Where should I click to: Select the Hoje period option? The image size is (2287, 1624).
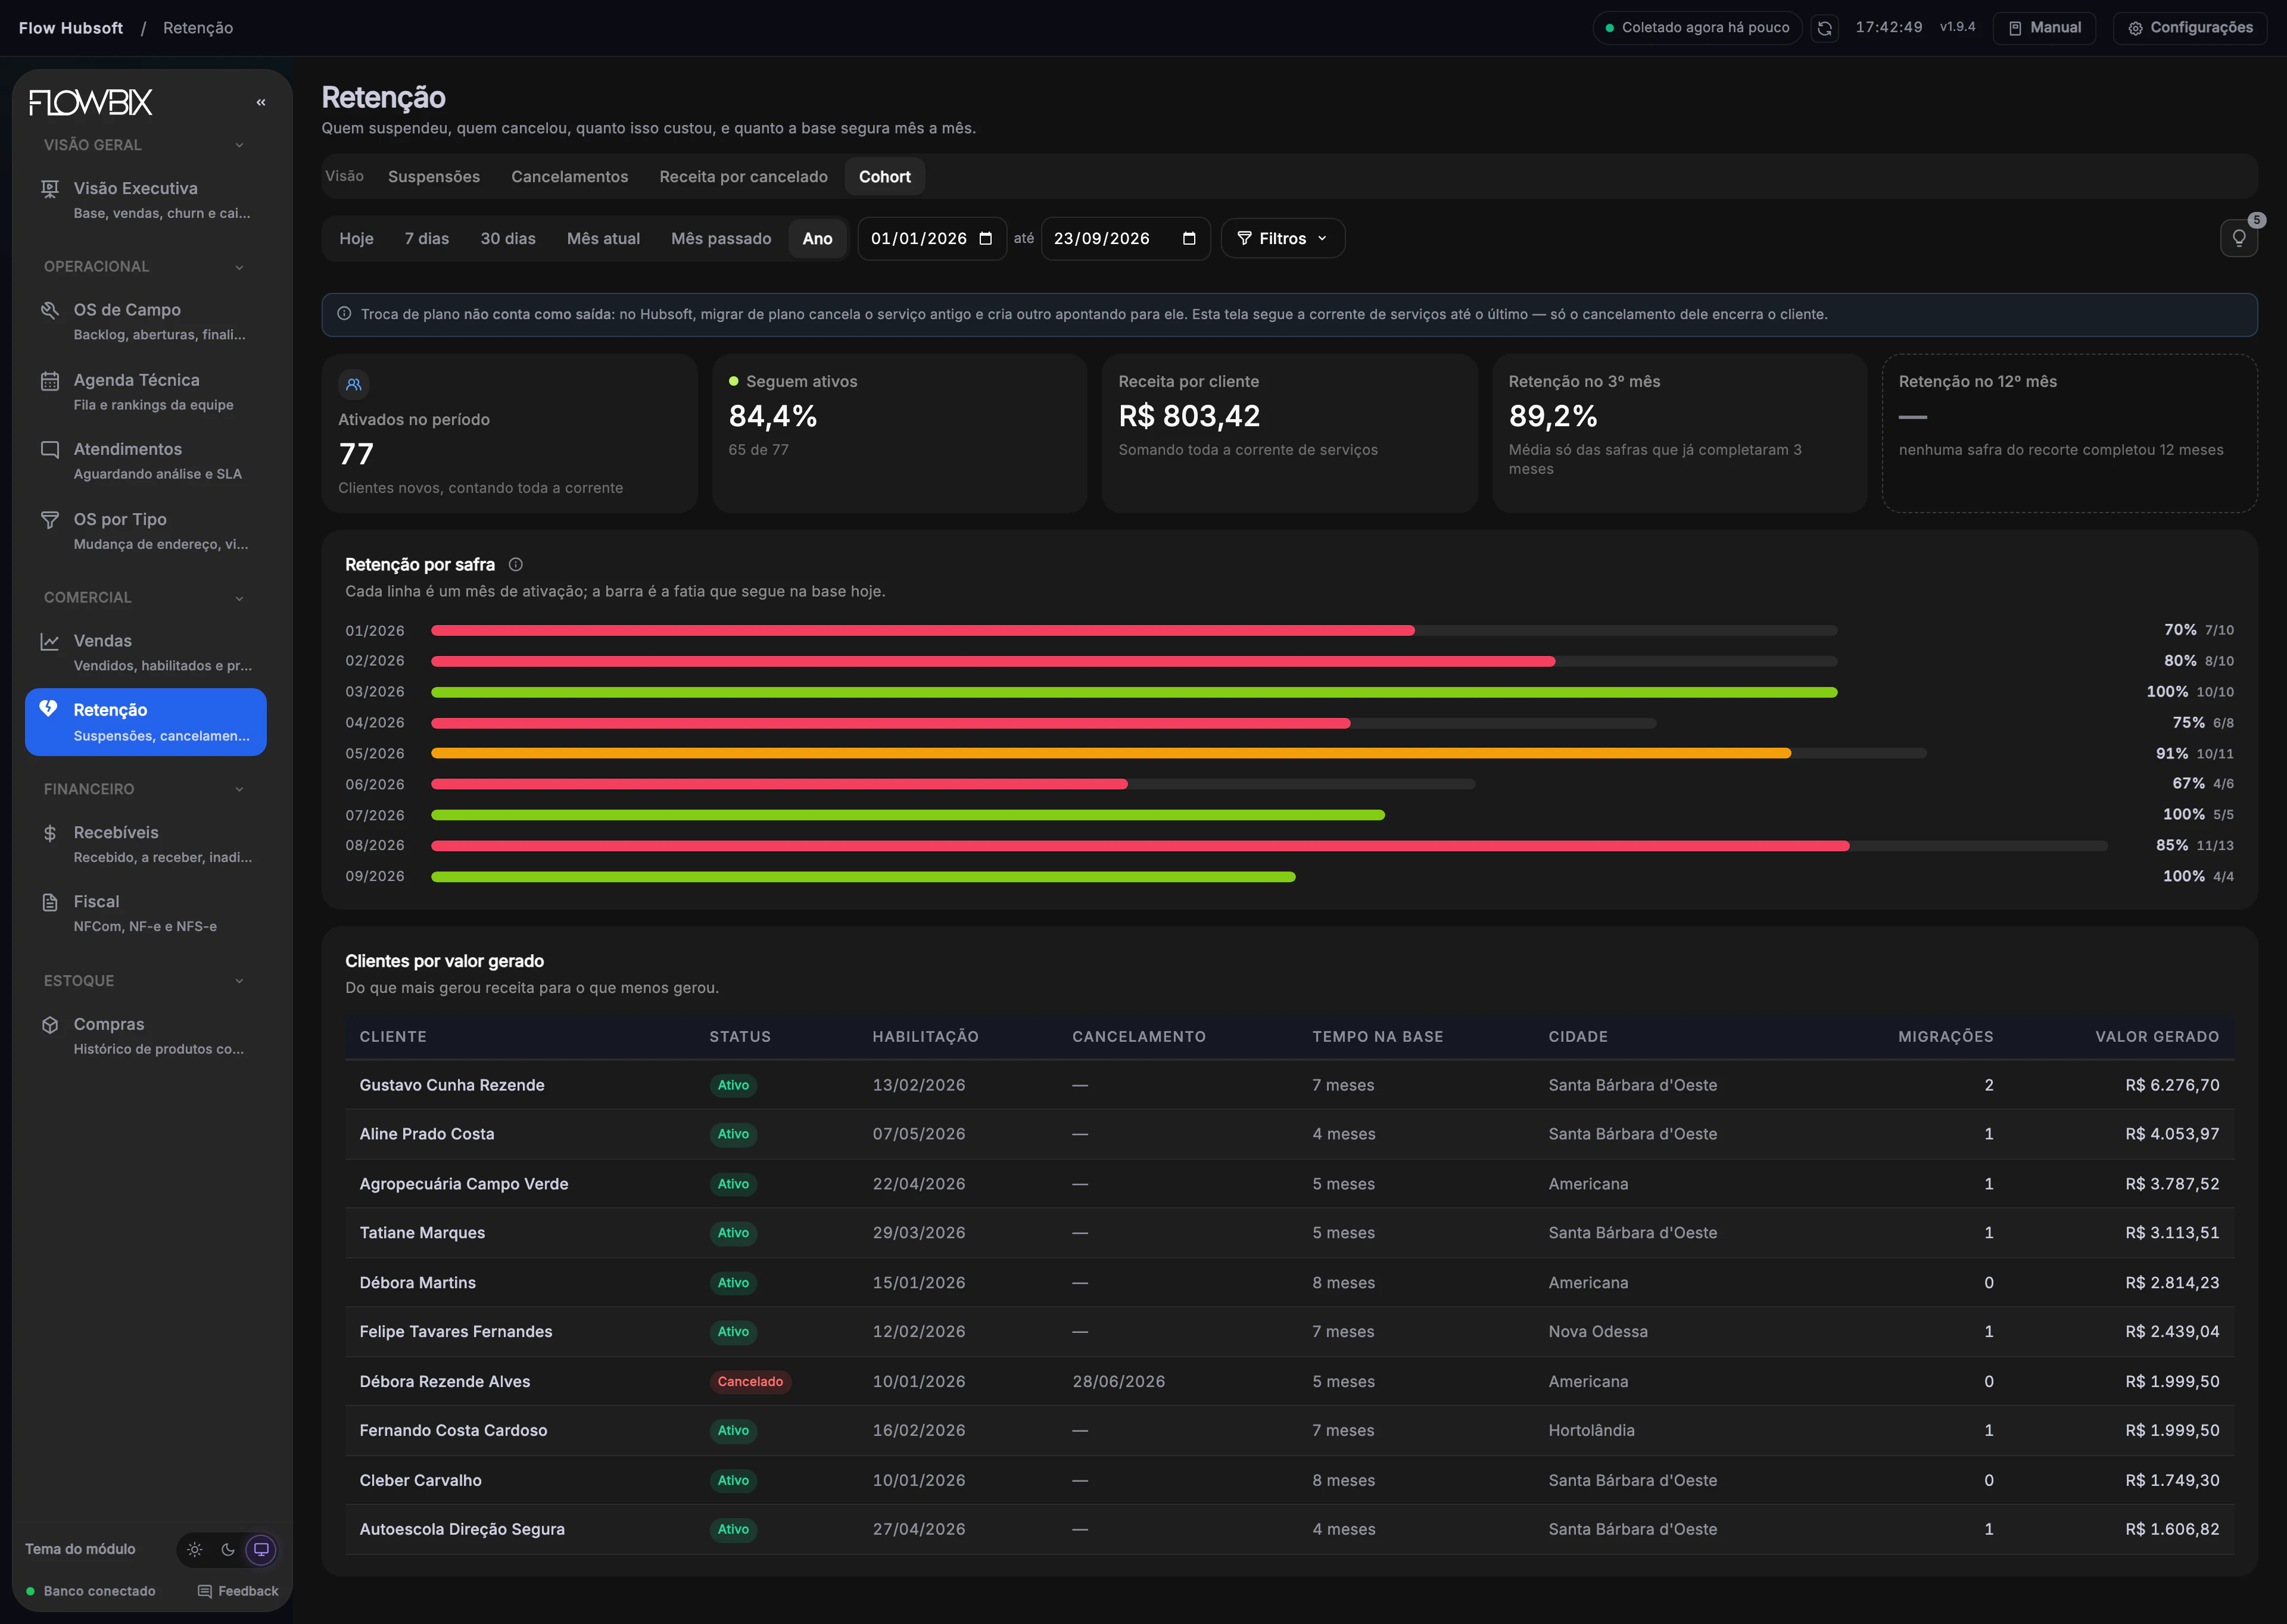point(356,238)
